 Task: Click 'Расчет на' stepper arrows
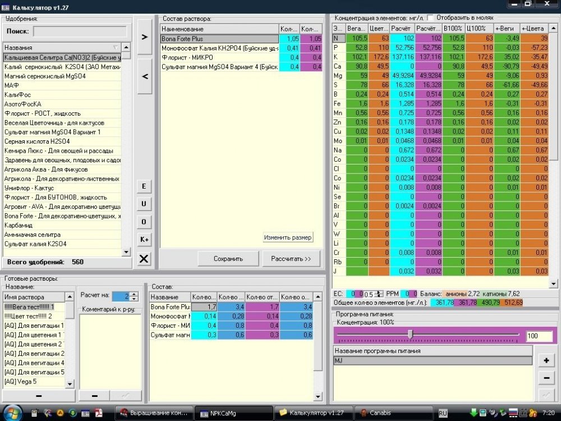pos(134,296)
